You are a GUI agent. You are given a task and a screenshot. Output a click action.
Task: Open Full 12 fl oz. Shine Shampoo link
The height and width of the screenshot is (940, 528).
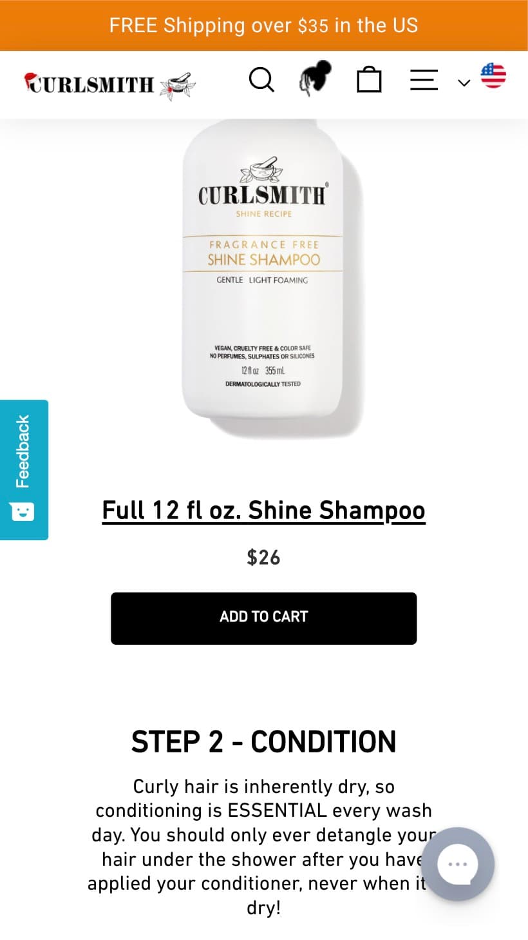[x=263, y=511]
